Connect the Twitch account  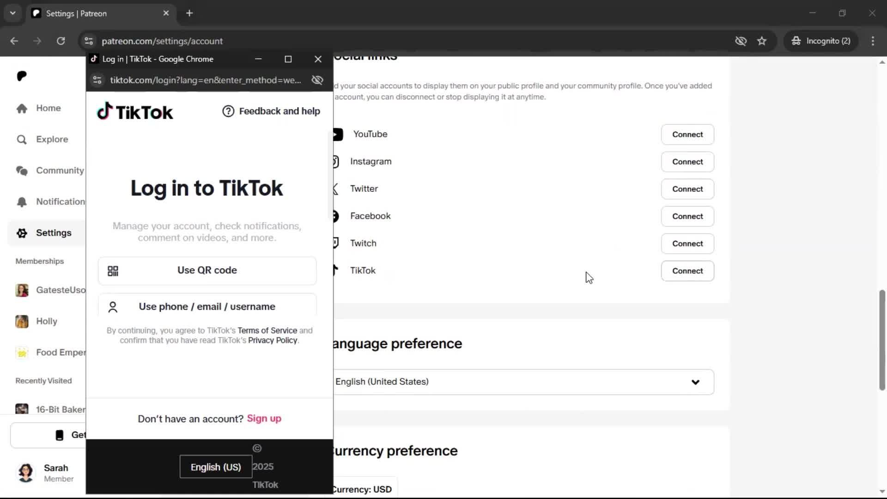(x=687, y=243)
